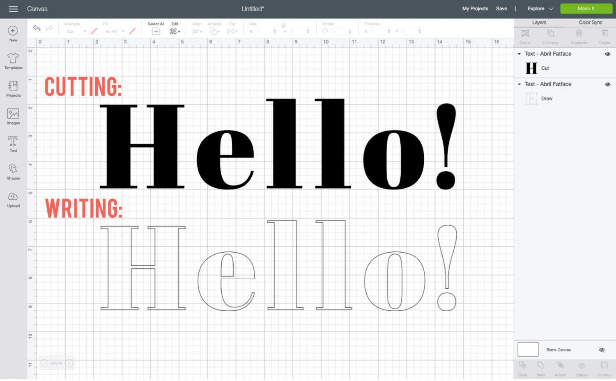Open the Fill dropdown
This screenshot has width=616, height=381.
coord(115,31)
